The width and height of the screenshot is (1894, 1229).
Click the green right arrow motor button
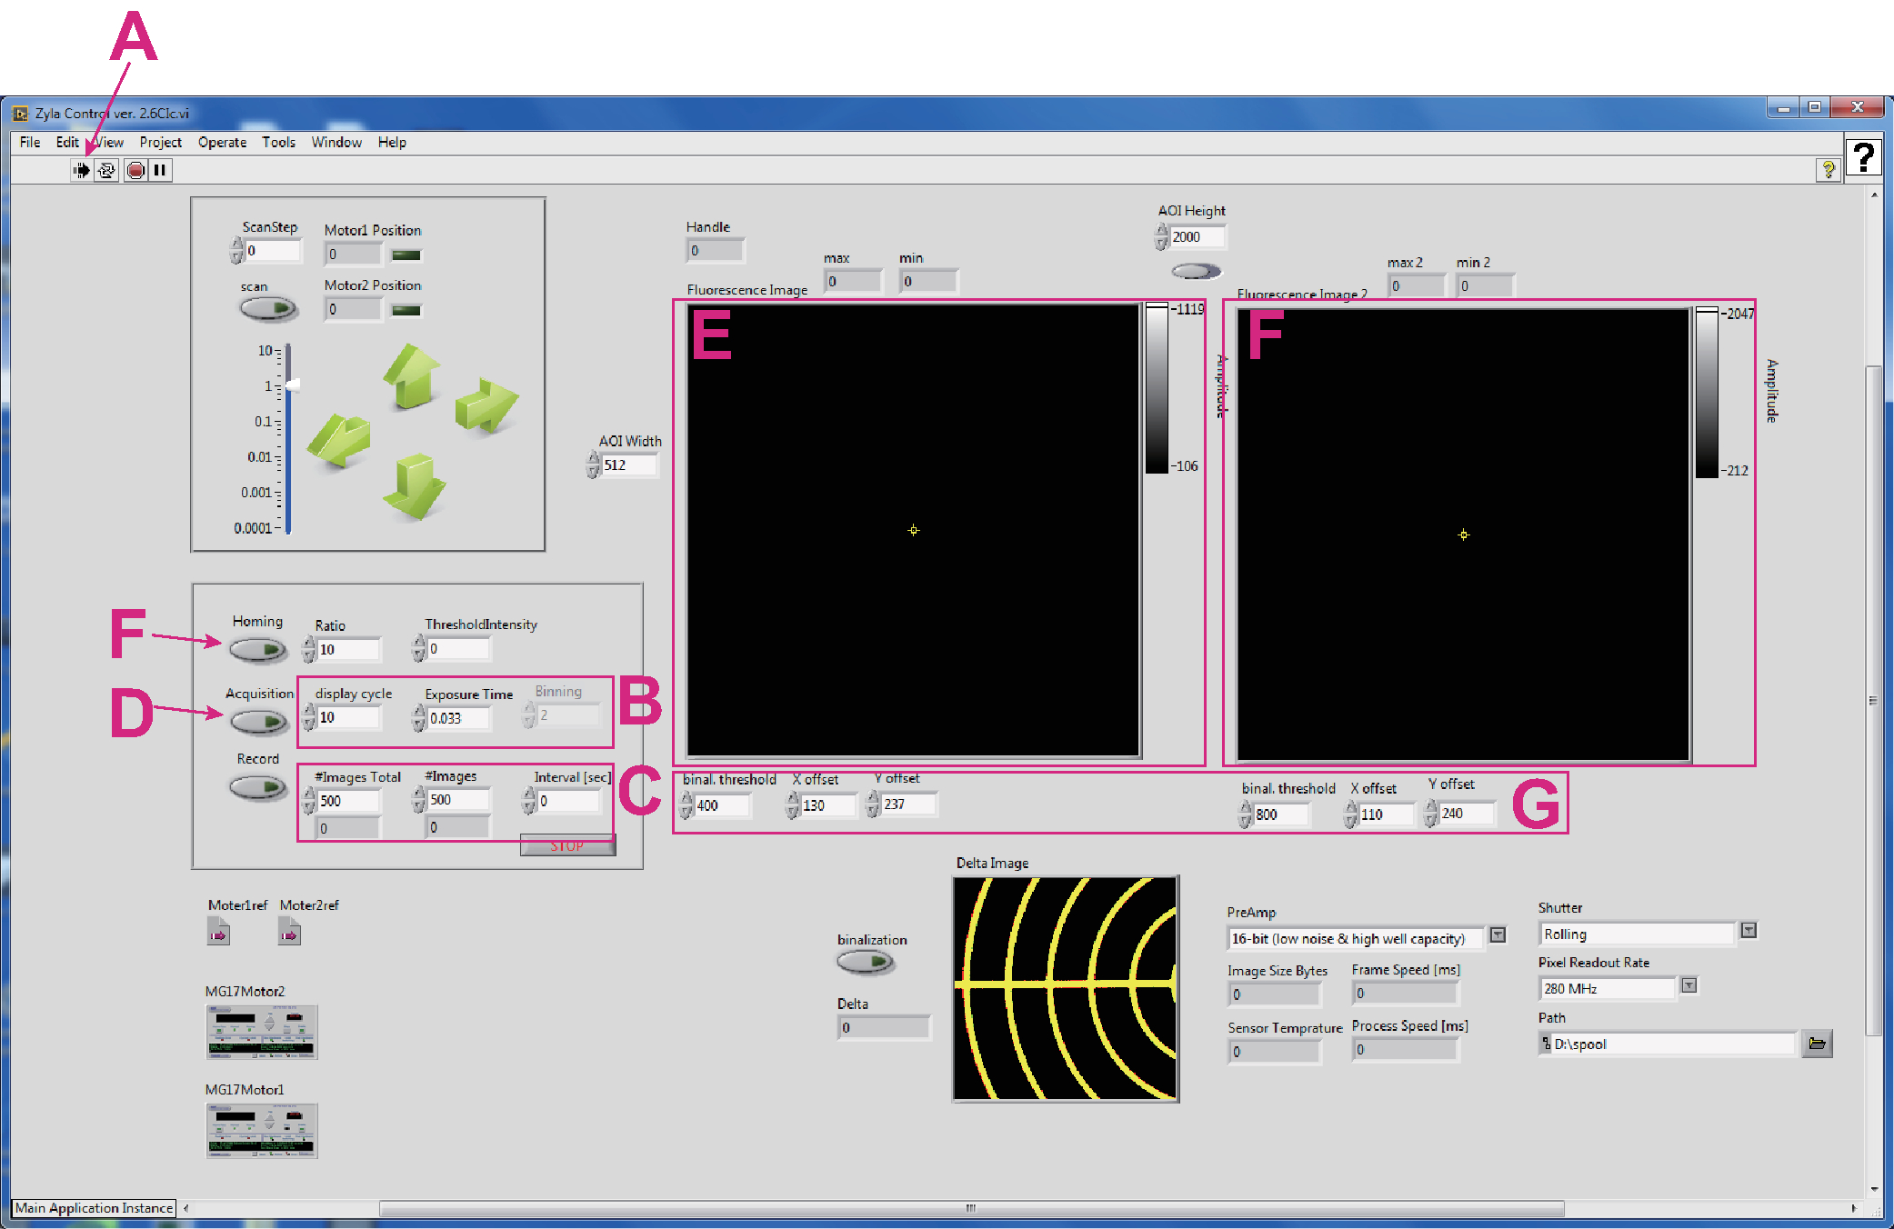pyautogui.click(x=486, y=405)
